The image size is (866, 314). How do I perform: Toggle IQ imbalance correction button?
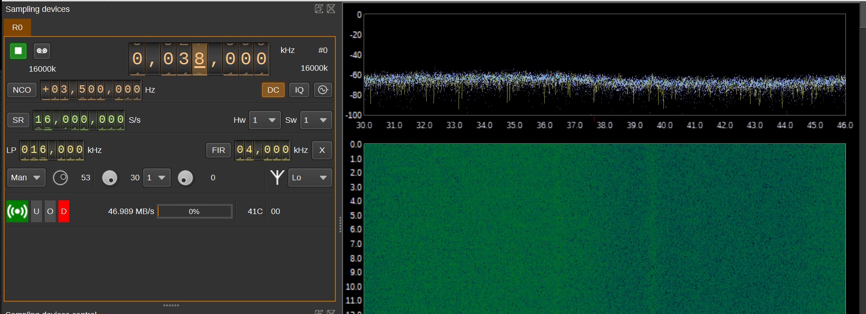tap(299, 90)
